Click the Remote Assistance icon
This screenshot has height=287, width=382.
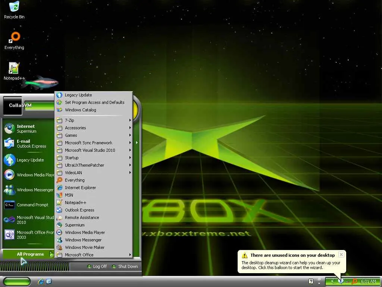coord(59,217)
